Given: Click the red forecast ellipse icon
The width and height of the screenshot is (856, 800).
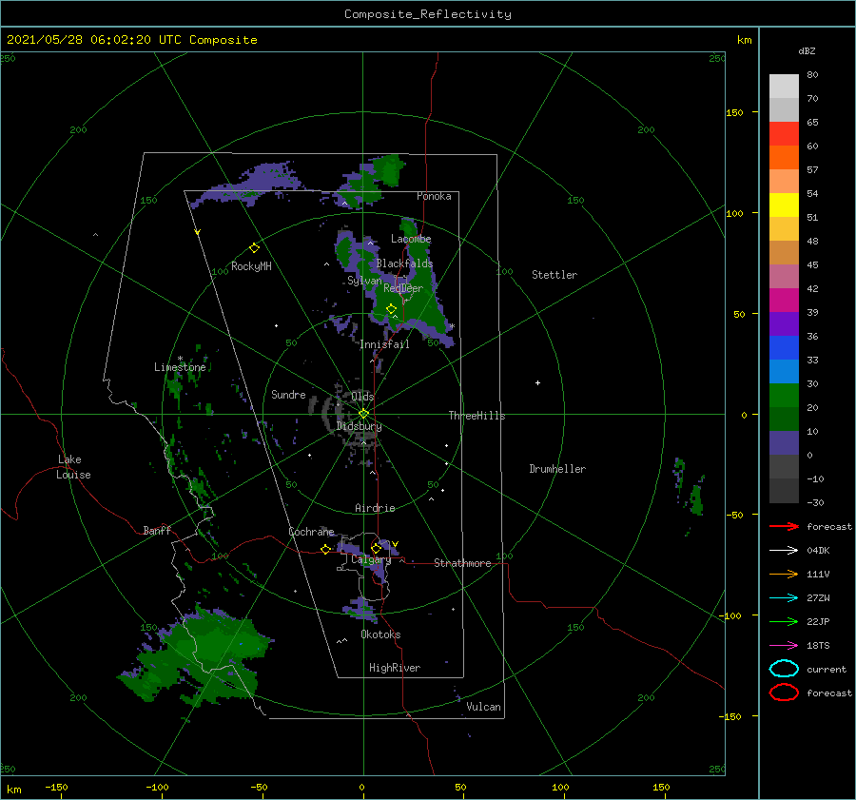Looking at the screenshot, I should point(784,693).
